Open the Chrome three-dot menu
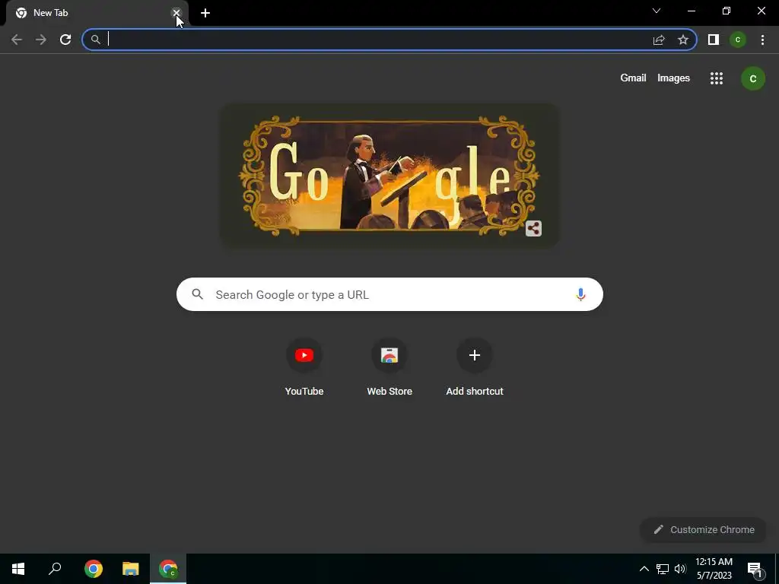Viewport: 779px width, 584px height. [x=762, y=40]
